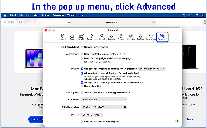Switch to the Search settings pane
This screenshot has height=128, width=207.
pyautogui.click(x=102, y=37)
